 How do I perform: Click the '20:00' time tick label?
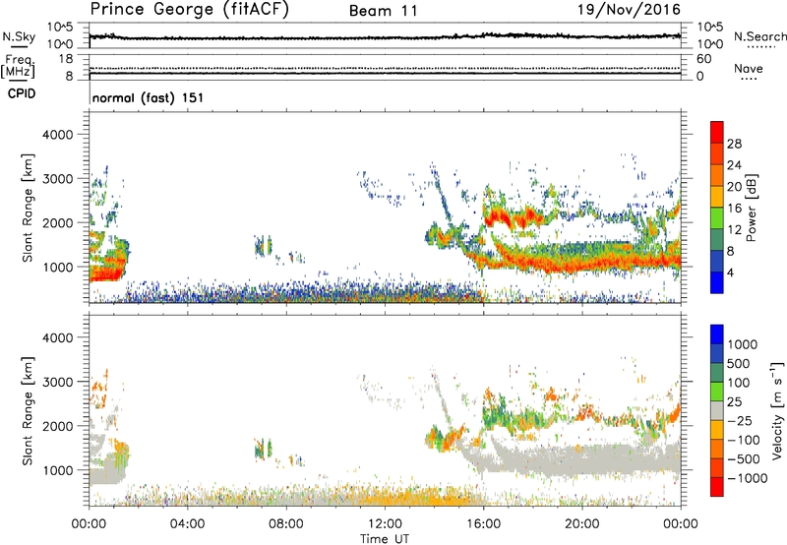[582, 524]
